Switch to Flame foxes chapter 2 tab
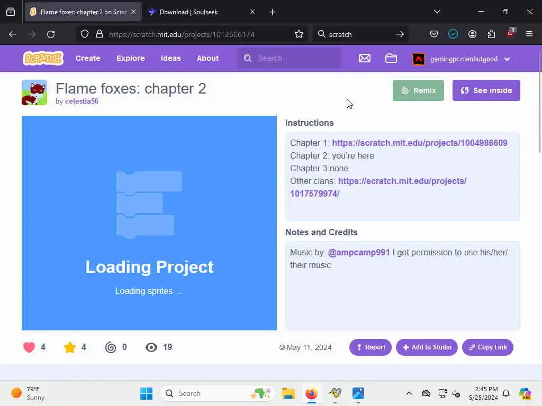The height and width of the screenshot is (406, 542). coord(83,12)
